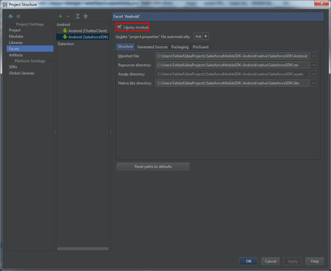Click the forward navigation arrow

(18, 16)
